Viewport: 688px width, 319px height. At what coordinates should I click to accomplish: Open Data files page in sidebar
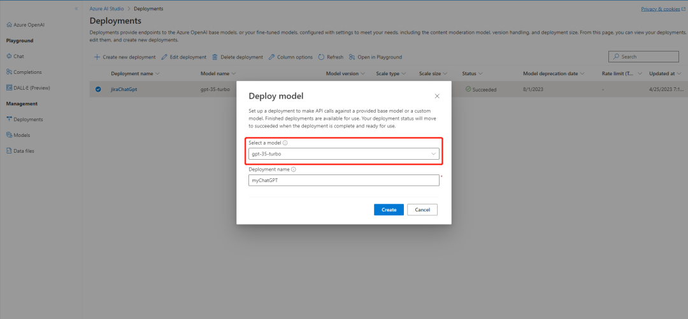click(x=20, y=151)
